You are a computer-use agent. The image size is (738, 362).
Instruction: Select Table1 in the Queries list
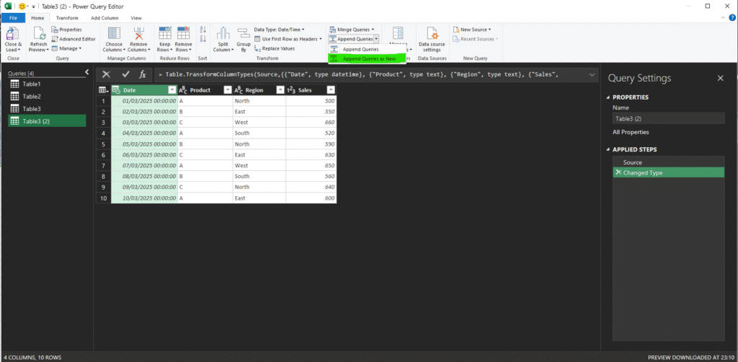31,84
